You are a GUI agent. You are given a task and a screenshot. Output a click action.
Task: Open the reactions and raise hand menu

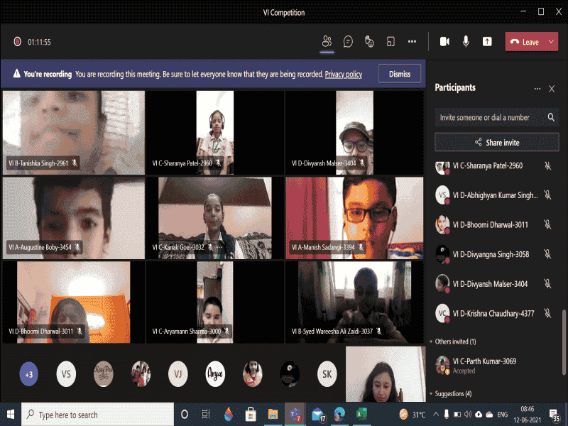point(369,42)
